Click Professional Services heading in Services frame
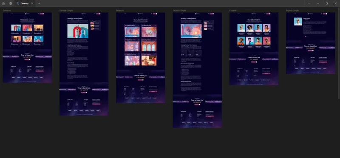This screenshot has width=340, height=158. (27, 20)
